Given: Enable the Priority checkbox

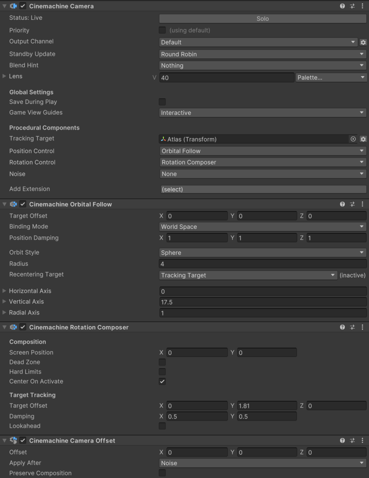Looking at the screenshot, I should (162, 30).
